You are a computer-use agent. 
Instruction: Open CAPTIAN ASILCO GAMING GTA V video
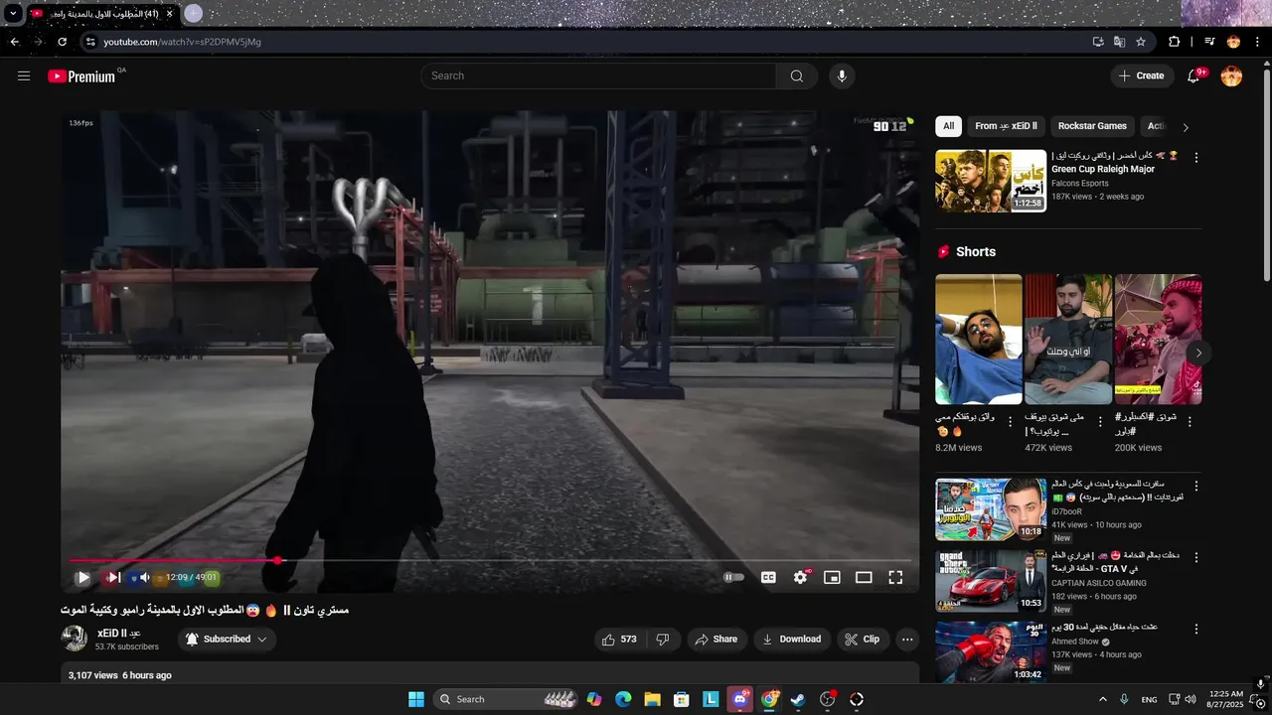[x=991, y=581]
